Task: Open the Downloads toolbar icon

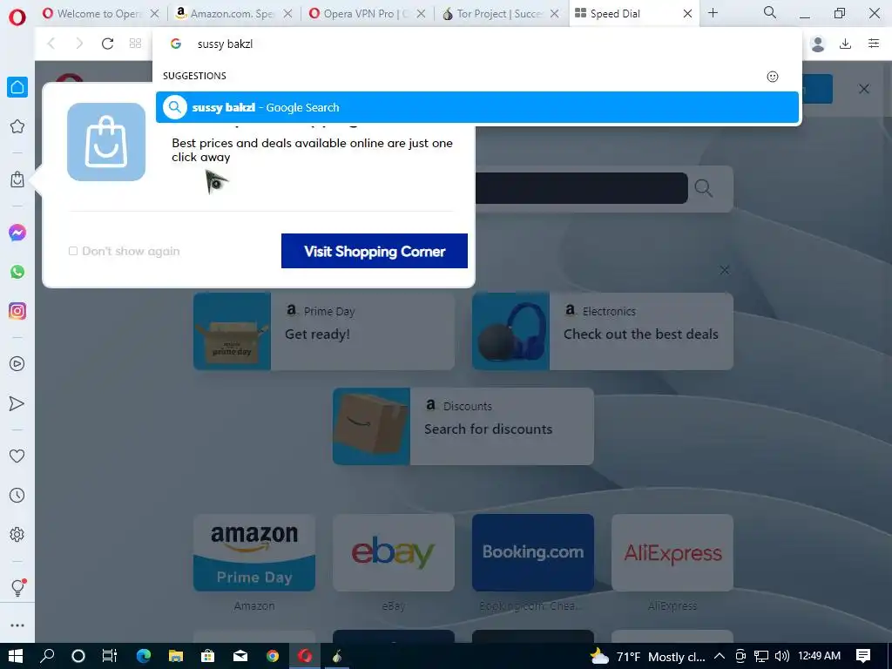Action: [x=845, y=44]
